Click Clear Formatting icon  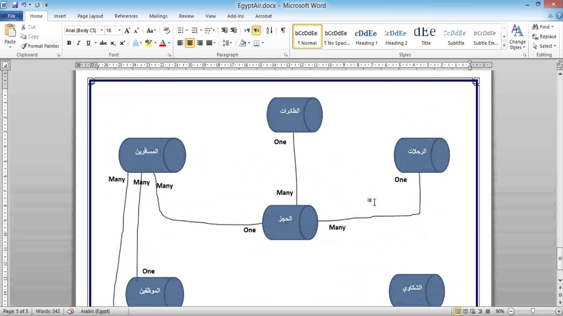pos(166,31)
